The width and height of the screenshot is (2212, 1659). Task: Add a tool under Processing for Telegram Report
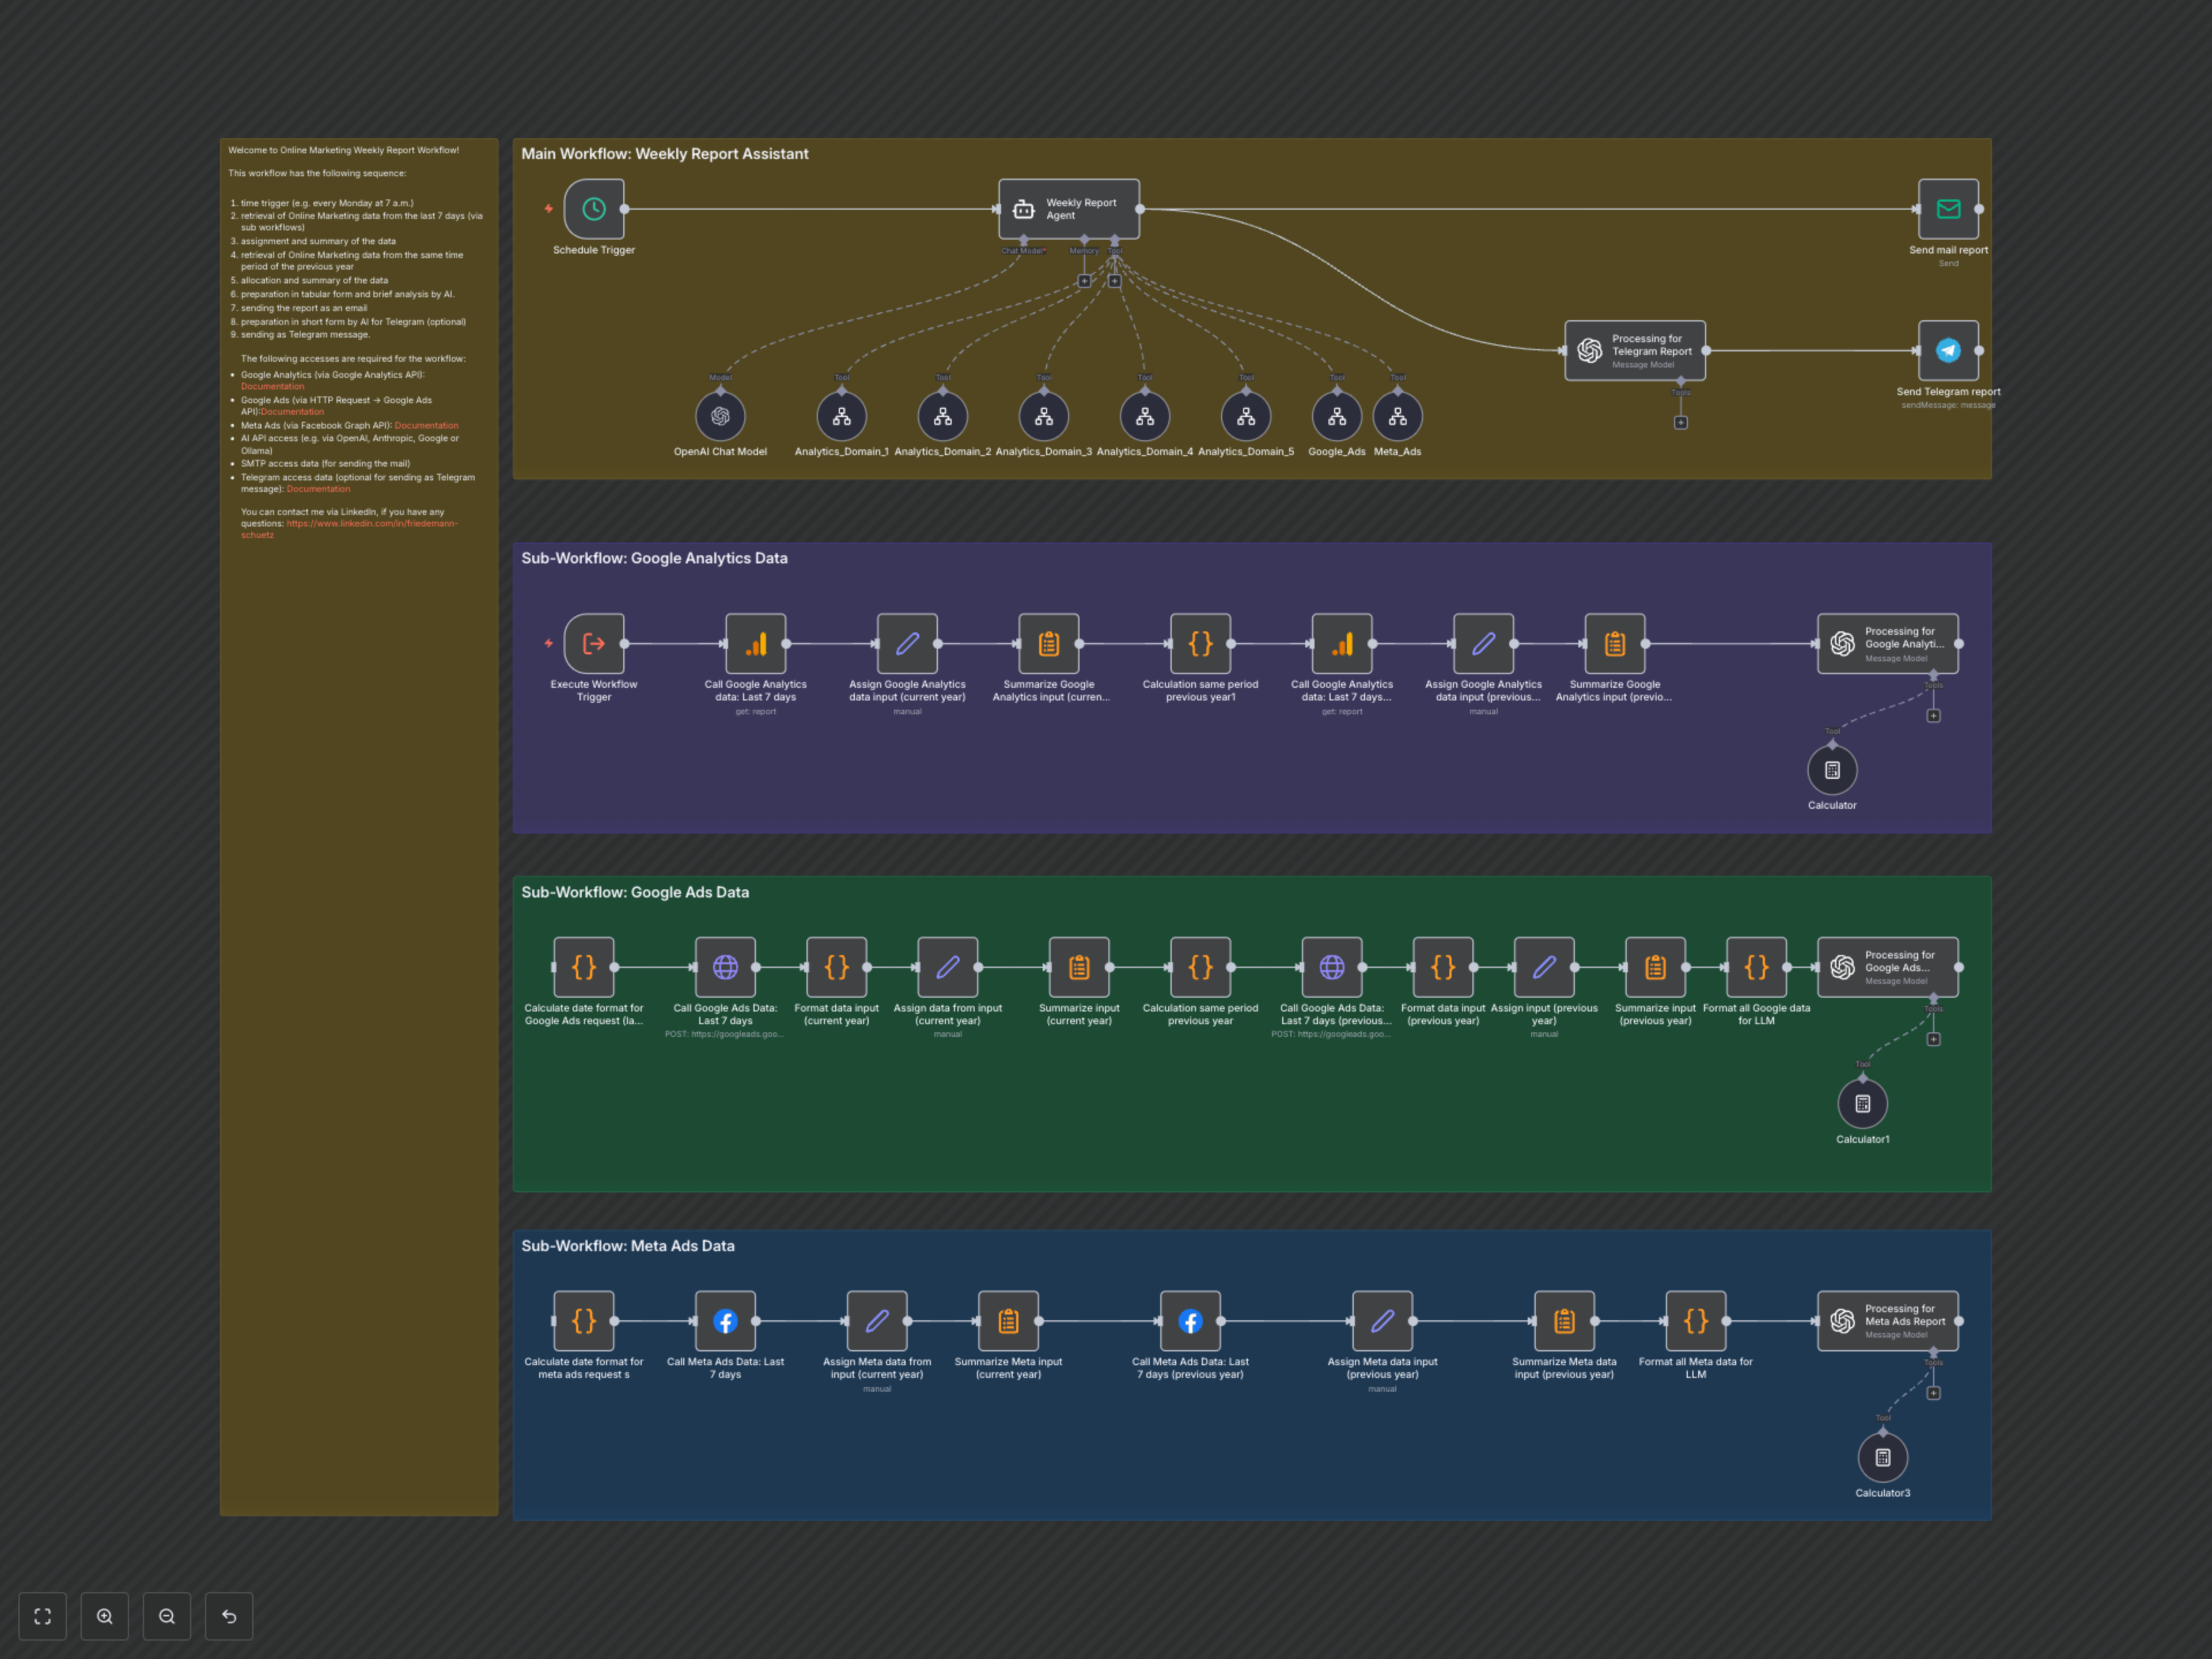point(1681,423)
